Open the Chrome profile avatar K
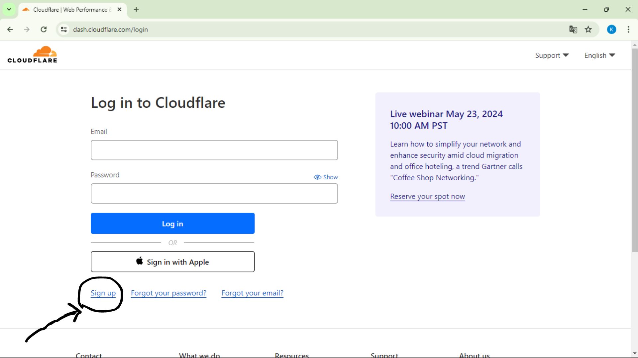 coord(611,30)
